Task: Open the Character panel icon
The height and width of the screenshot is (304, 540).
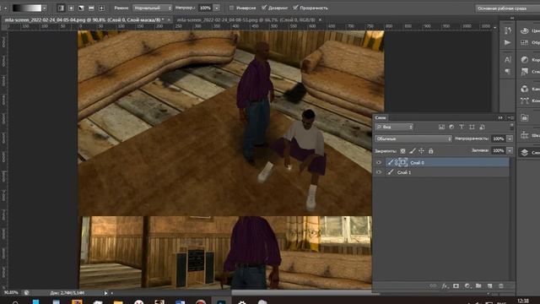Action: (508, 59)
